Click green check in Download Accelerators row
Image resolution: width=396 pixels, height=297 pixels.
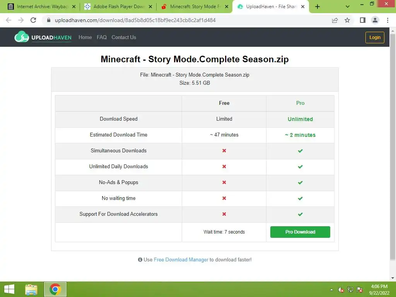coord(300,214)
